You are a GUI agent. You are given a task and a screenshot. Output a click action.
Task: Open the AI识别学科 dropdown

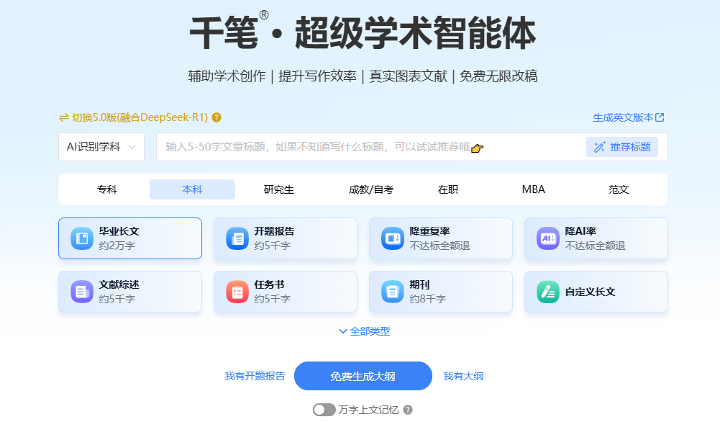(x=101, y=147)
